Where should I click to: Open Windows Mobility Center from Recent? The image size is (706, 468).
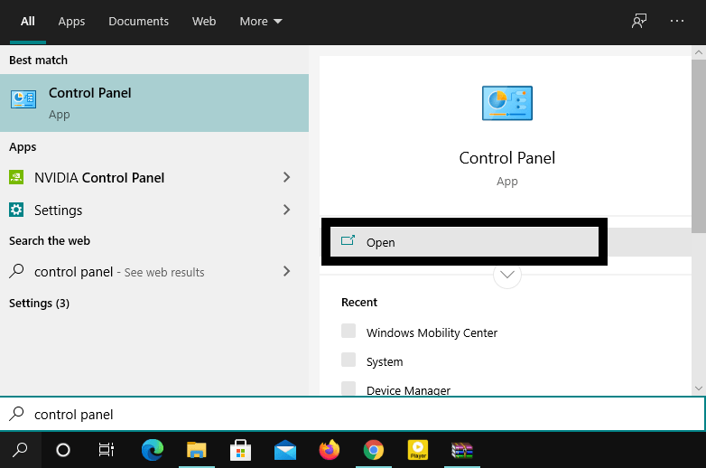tap(432, 332)
